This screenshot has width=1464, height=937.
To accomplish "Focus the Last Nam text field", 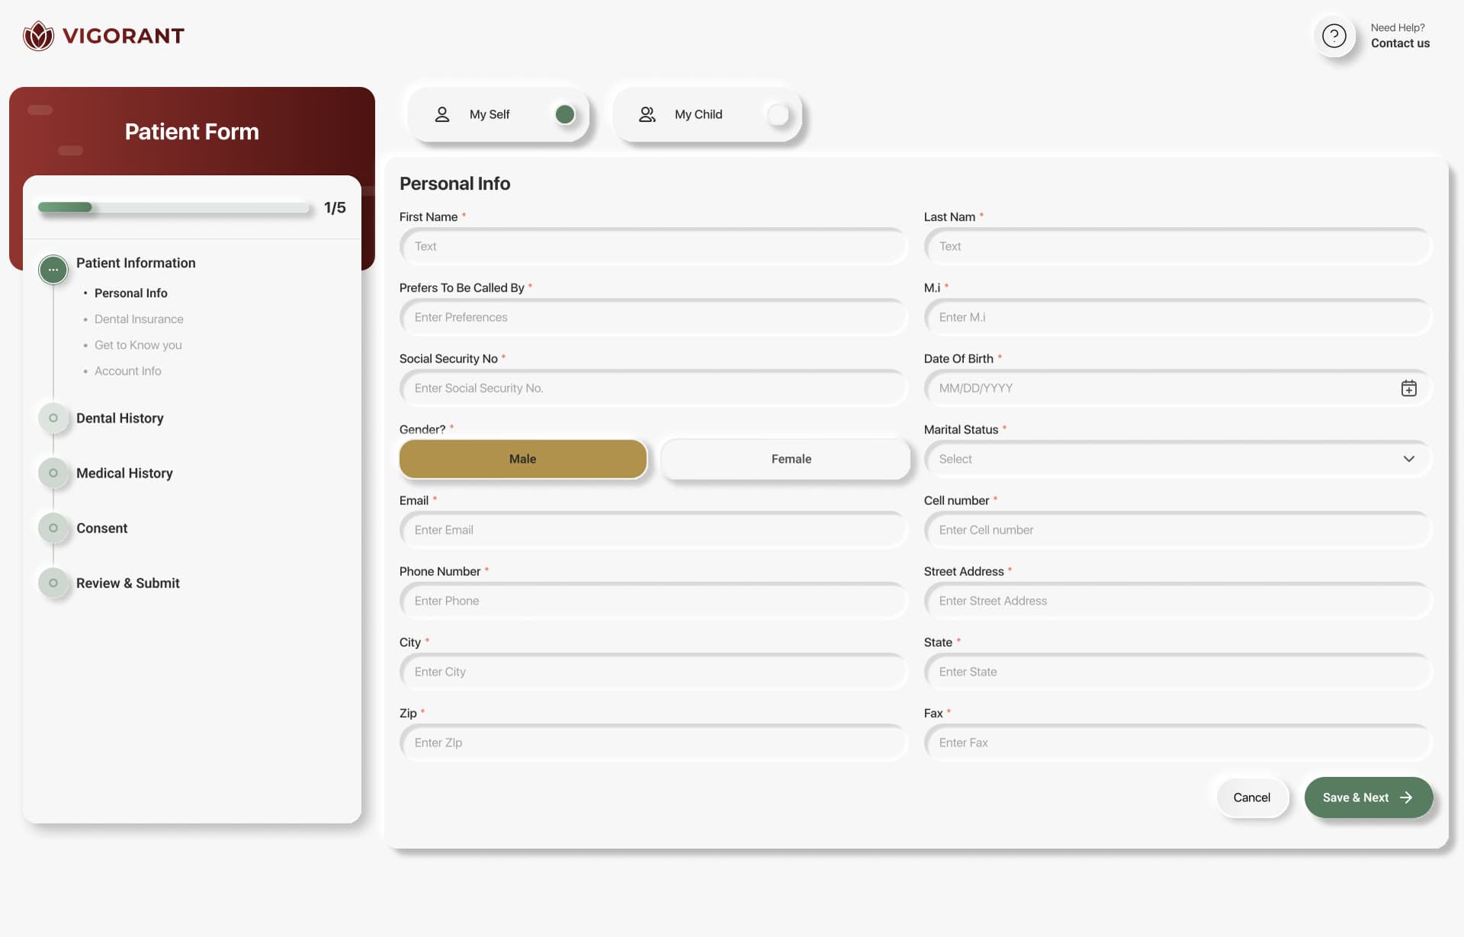I will click(x=1178, y=246).
